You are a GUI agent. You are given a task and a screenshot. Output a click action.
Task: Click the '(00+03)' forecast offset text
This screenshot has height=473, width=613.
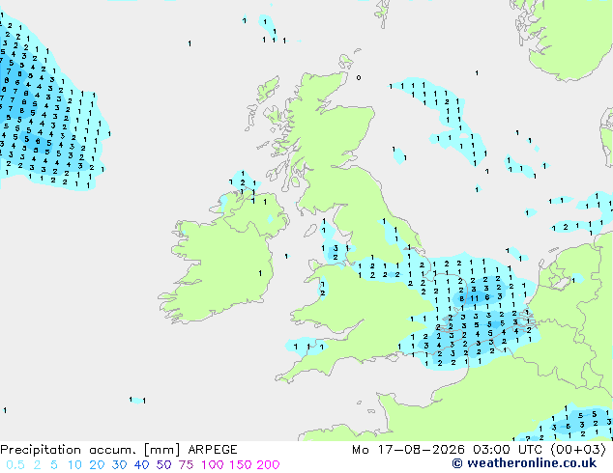(578, 450)
